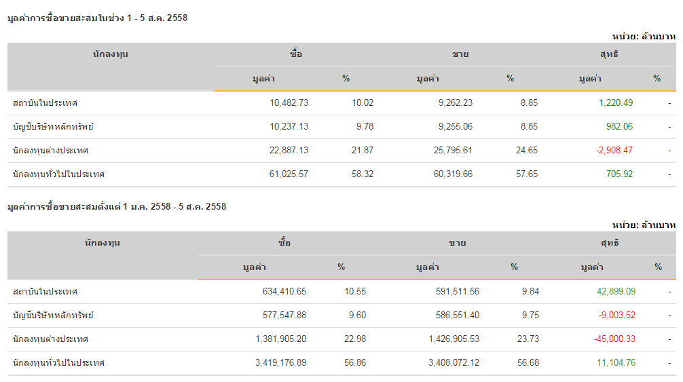Image resolution: width=683 pixels, height=382 pixels.
Task: Select the 11,104.76 net value cell
Action: 616,363
